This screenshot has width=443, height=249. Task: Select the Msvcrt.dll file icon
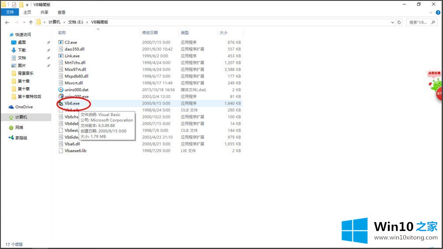60,83
